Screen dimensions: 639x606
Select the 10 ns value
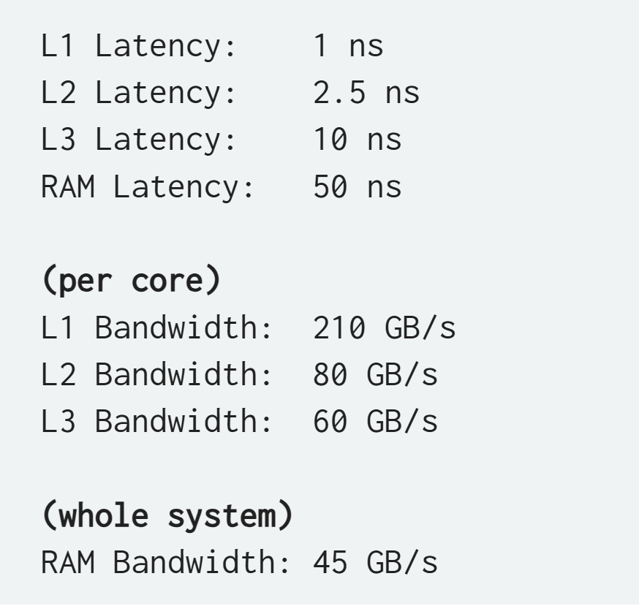(358, 140)
